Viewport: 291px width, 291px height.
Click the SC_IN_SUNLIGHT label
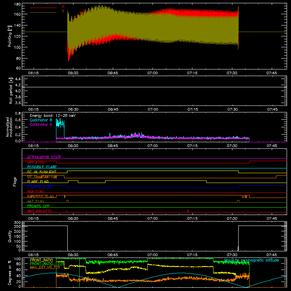[42, 172]
